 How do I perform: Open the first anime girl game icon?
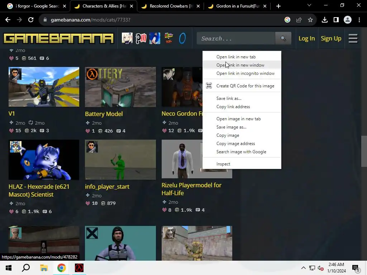(x=127, y=38)
